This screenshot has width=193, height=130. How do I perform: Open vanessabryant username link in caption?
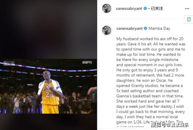coord(129,29)
